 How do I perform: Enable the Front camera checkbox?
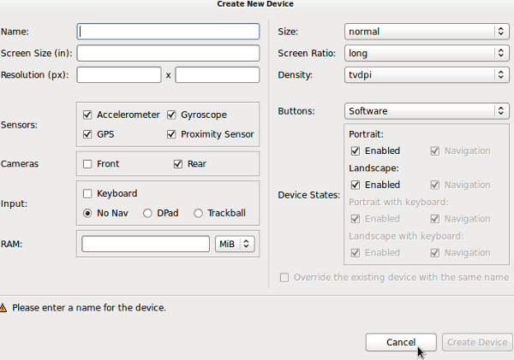(x=87, y=163)
